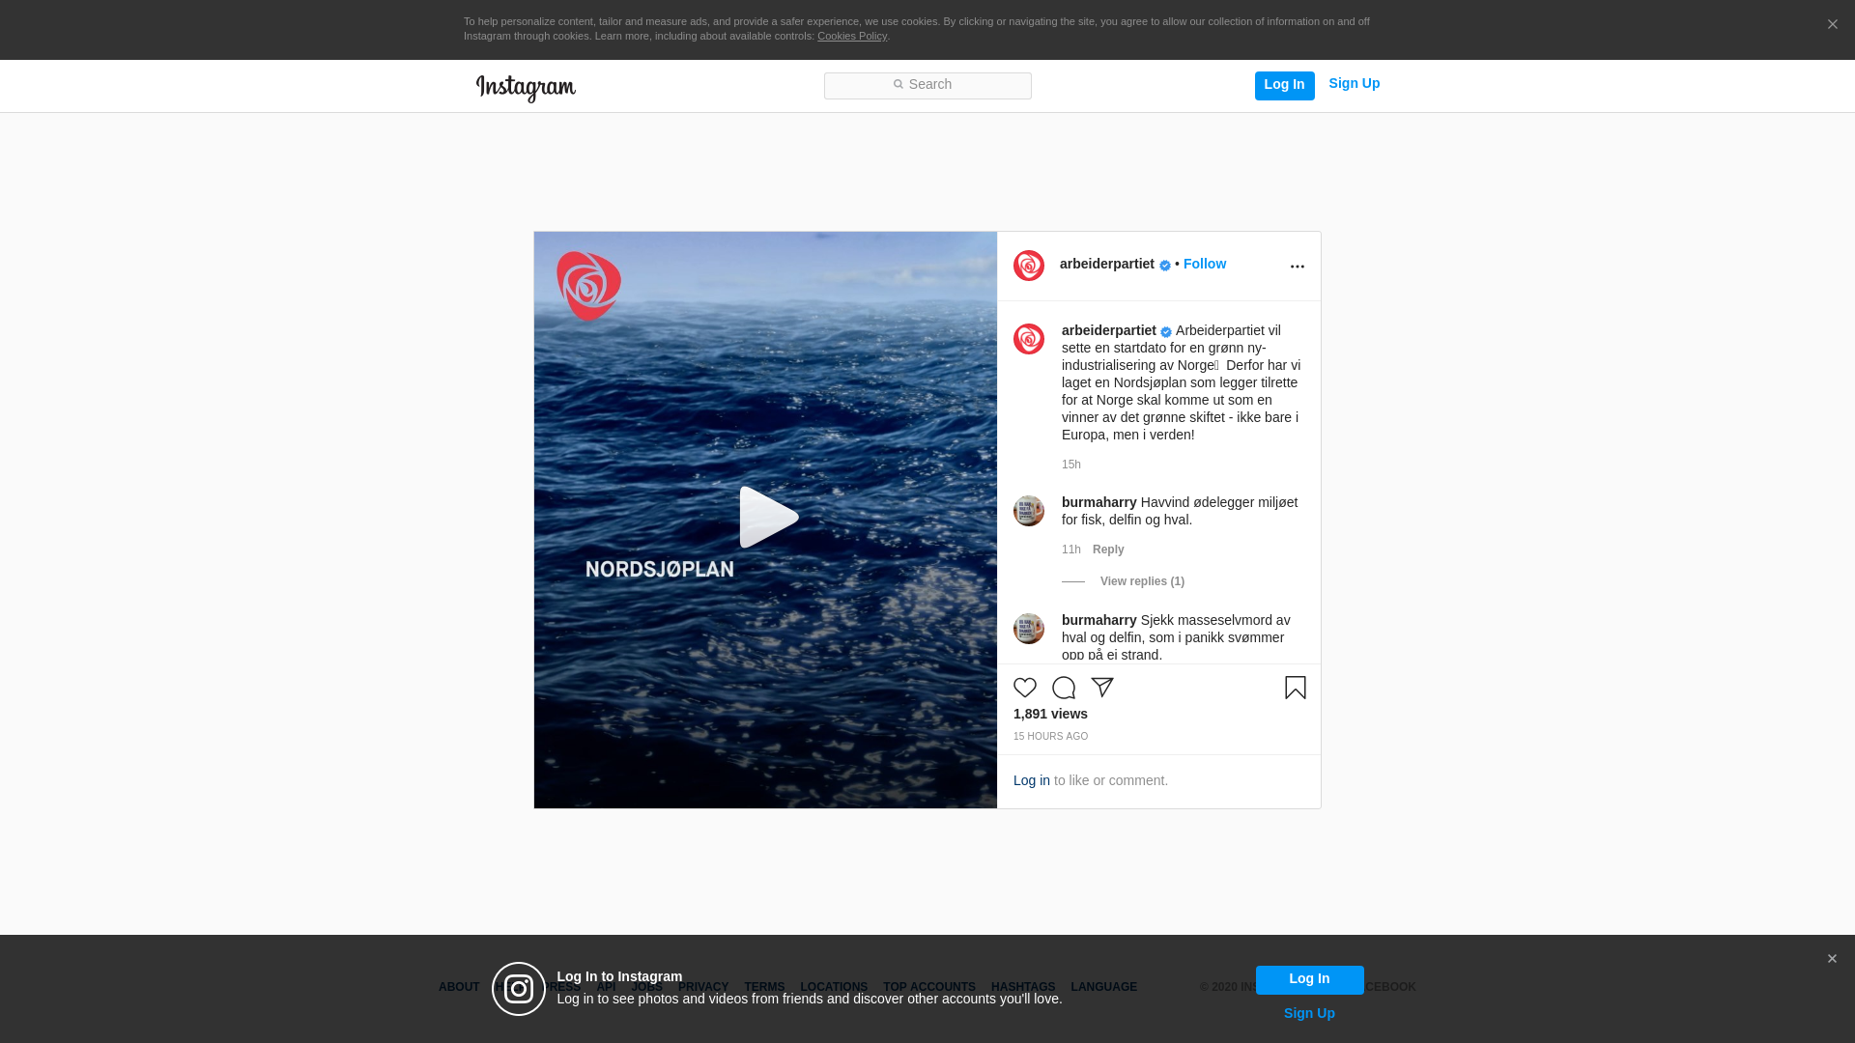Open the Cookies Policy link

pos(851,36)
